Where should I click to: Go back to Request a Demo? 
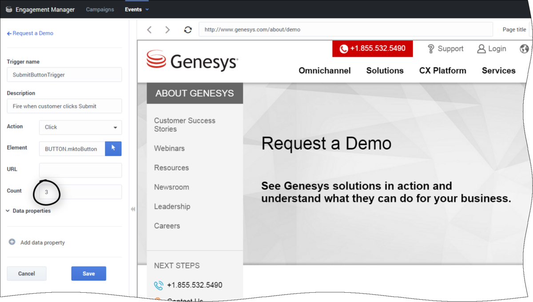[x=30, y=33]
